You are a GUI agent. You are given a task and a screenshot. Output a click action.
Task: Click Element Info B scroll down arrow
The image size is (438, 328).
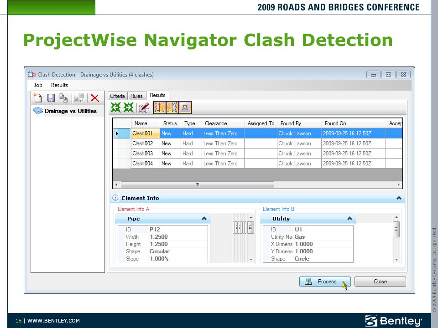[396, 259]
